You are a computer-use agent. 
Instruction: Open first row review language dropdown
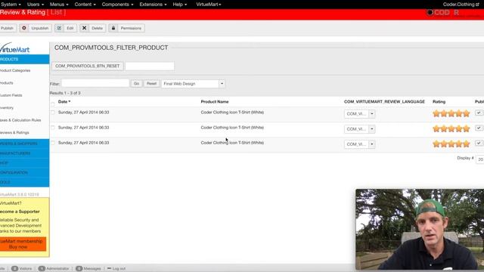coord(360,114)
